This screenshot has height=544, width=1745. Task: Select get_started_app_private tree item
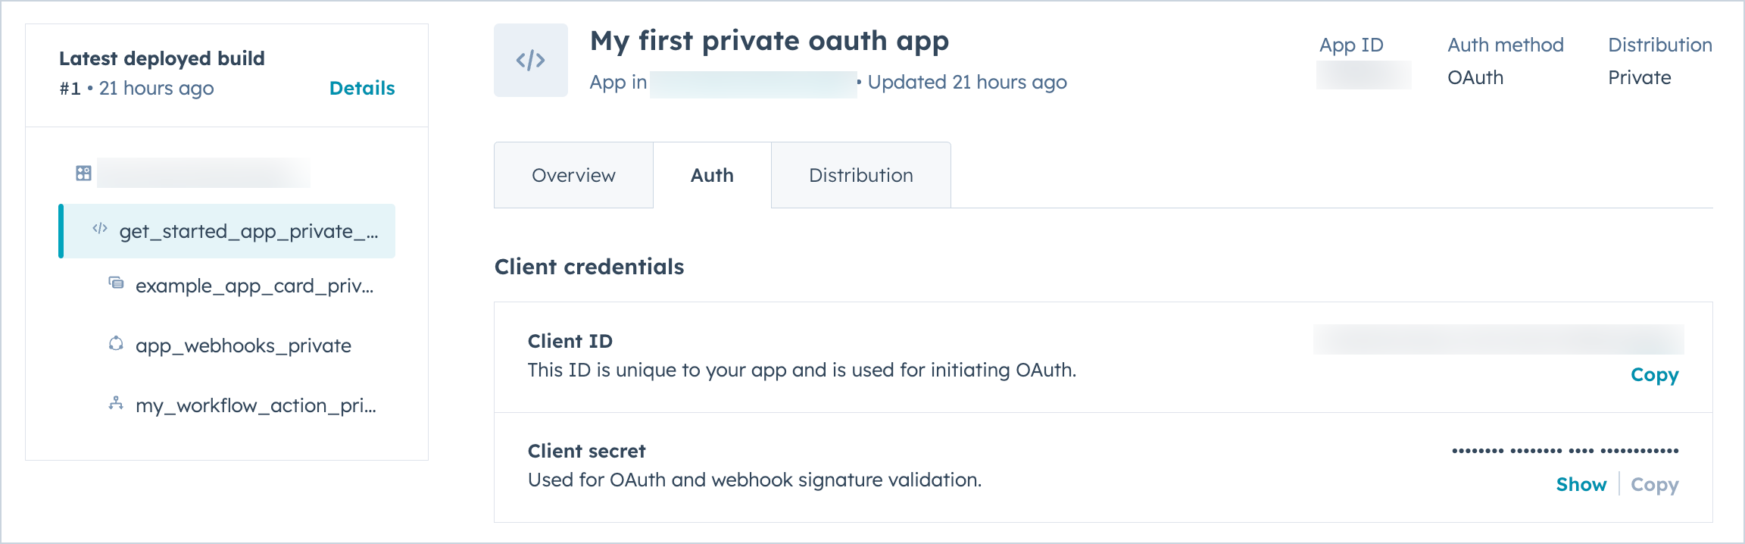pyautogui.click(x=248, y=232)
